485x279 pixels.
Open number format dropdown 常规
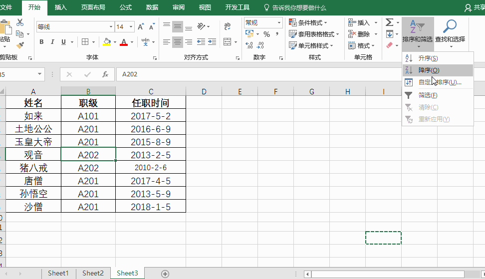point(279,22)
